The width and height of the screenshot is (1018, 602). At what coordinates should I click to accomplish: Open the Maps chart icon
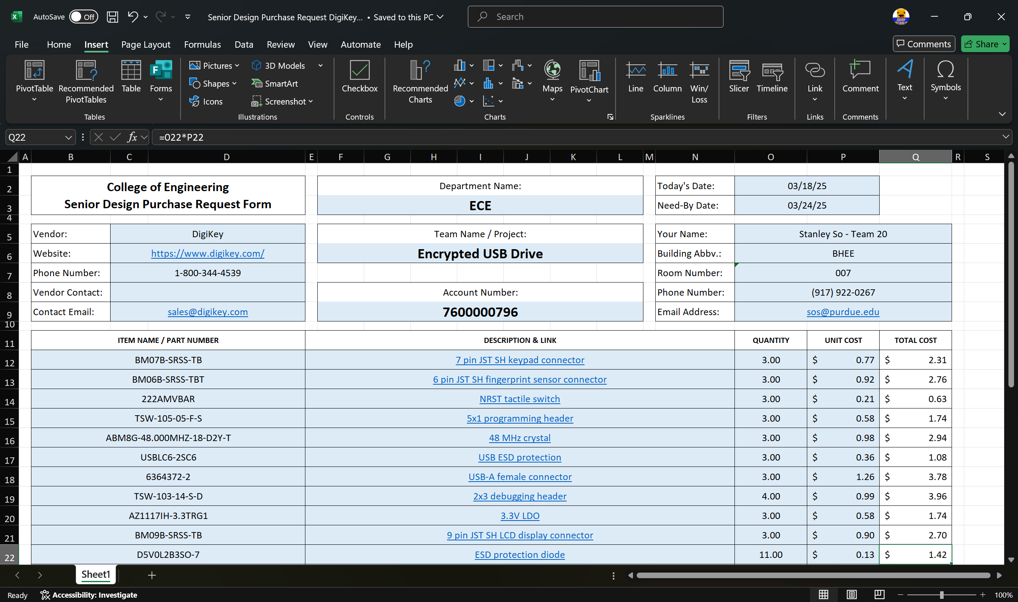coord(552,71)
